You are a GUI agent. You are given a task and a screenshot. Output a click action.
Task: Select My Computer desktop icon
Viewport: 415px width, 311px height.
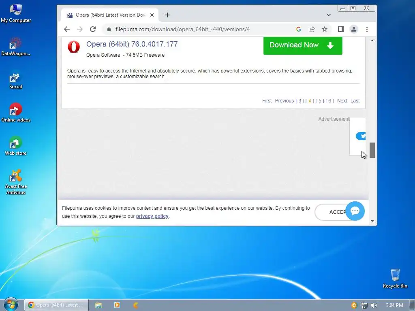(x=16, y=13)
